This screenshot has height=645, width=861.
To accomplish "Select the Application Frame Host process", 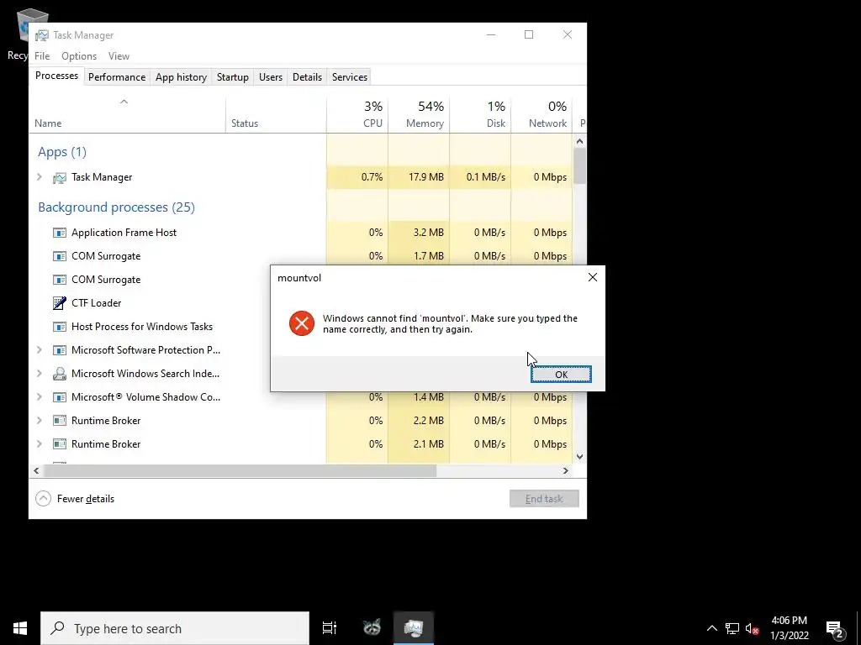I will (x=124, y=233).
